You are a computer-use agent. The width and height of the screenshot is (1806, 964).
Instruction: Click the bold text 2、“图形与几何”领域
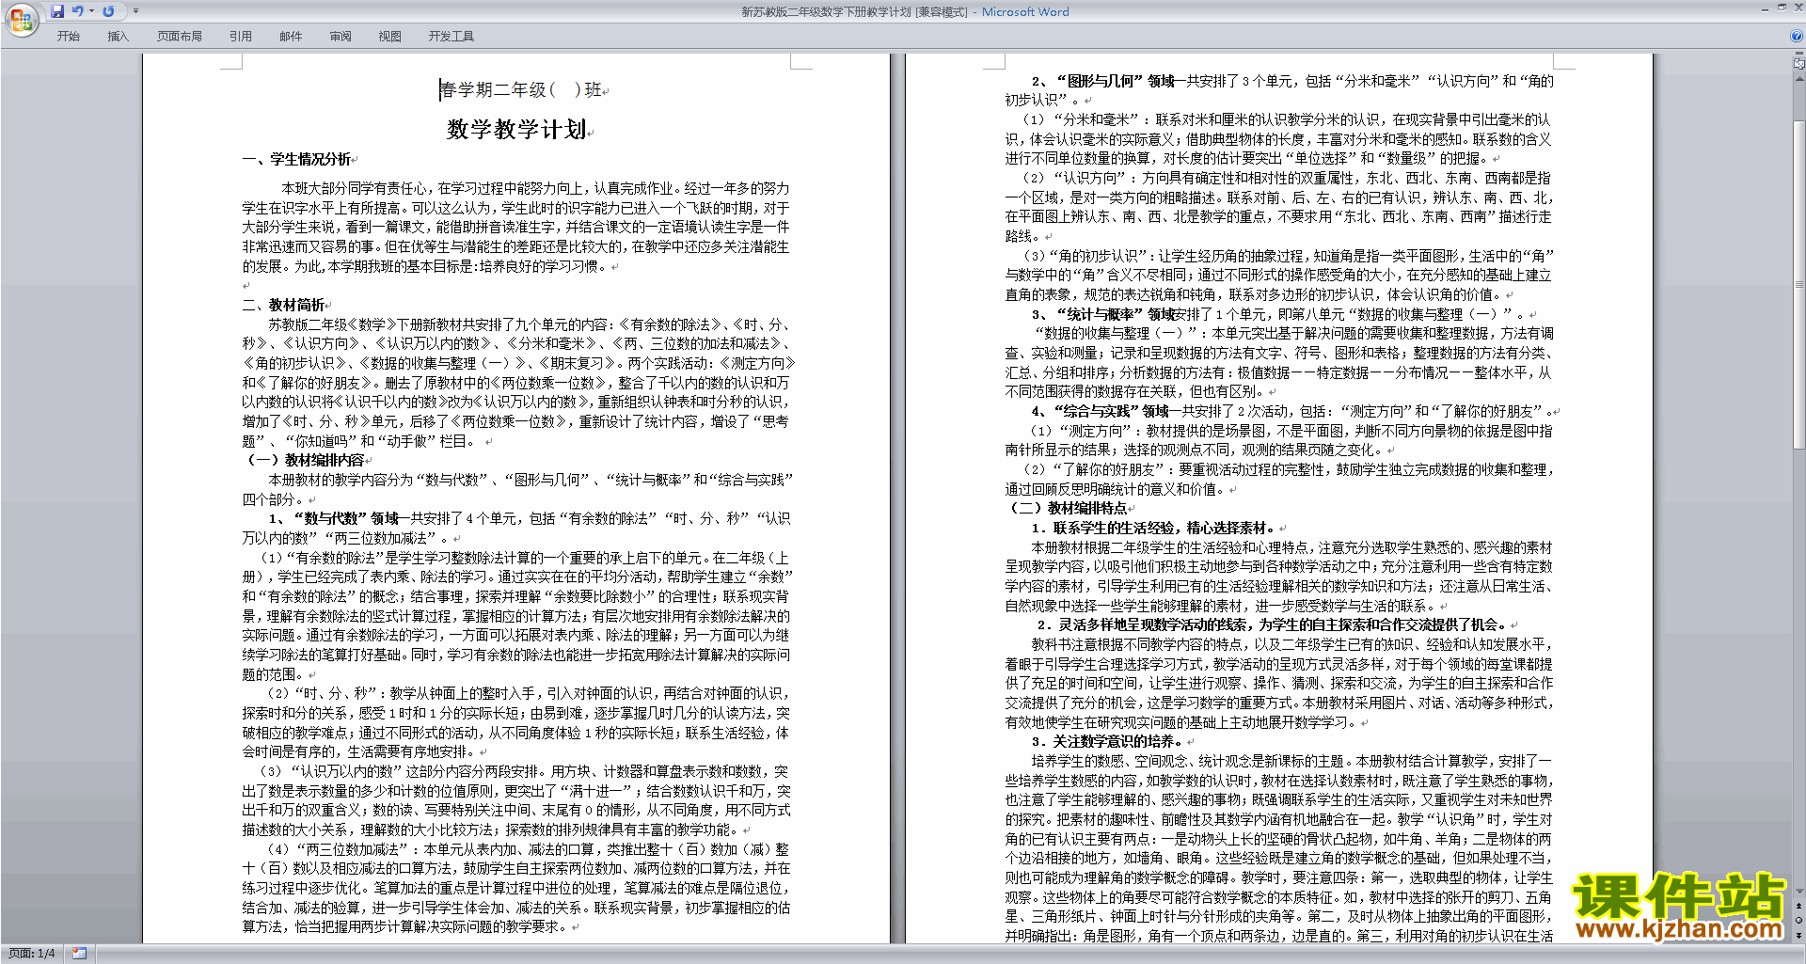tap(1103, 81)
